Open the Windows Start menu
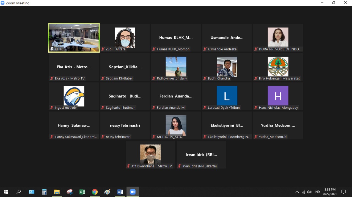Screen dimensions: 352x197 click(x=6, y=192)
